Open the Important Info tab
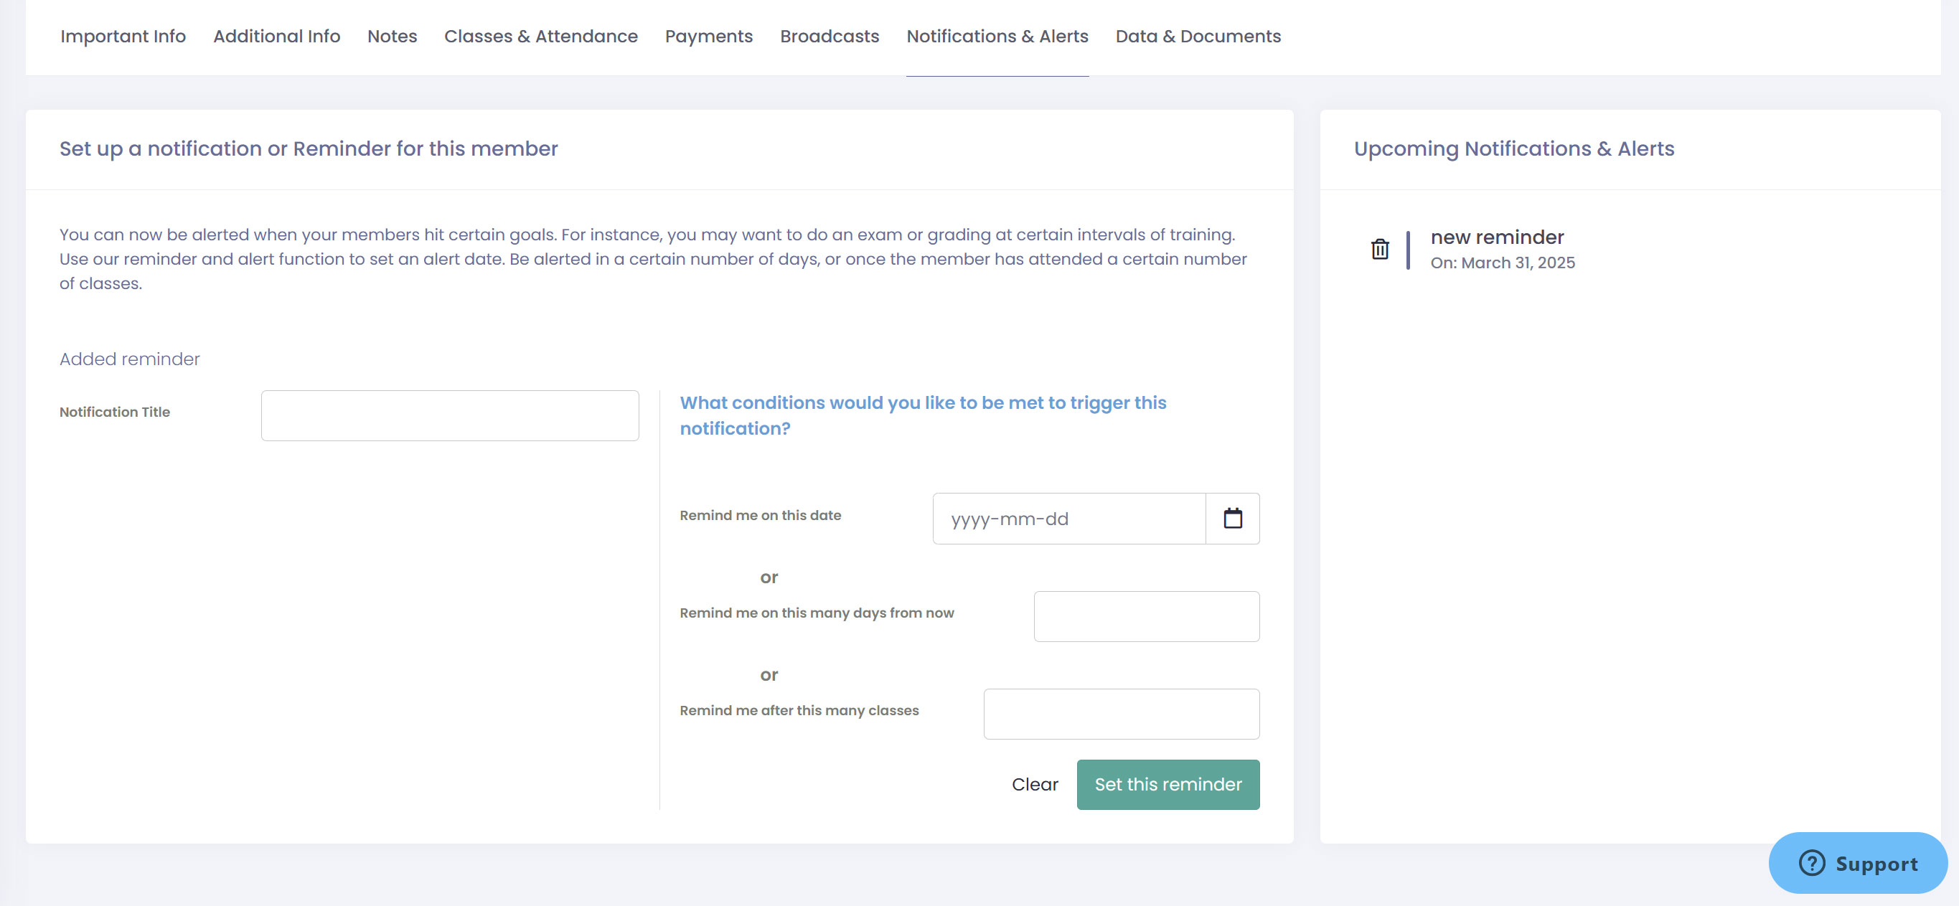This screenshot has width=1959, height=906. click(123, 37)
